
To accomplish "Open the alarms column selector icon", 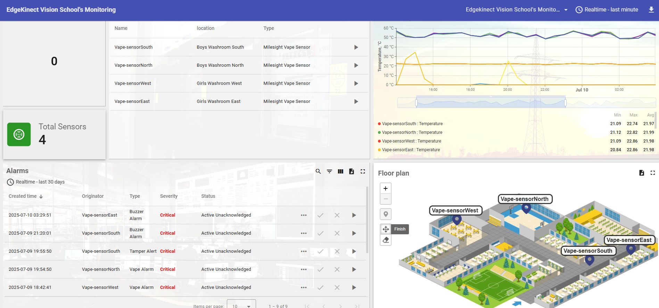I will pos(340,171).
